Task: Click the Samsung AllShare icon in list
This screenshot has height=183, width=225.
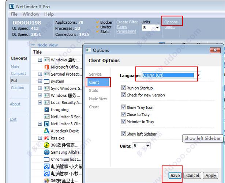Action: click(46, 152)
